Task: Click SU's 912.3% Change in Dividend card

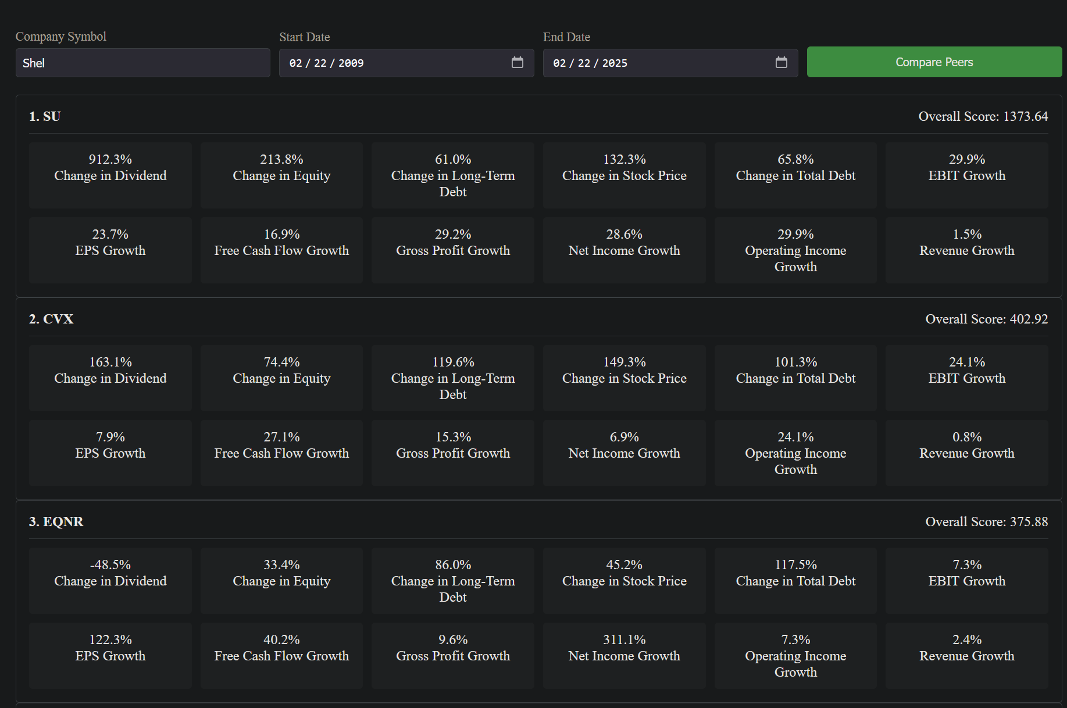Action: [110, 175]
